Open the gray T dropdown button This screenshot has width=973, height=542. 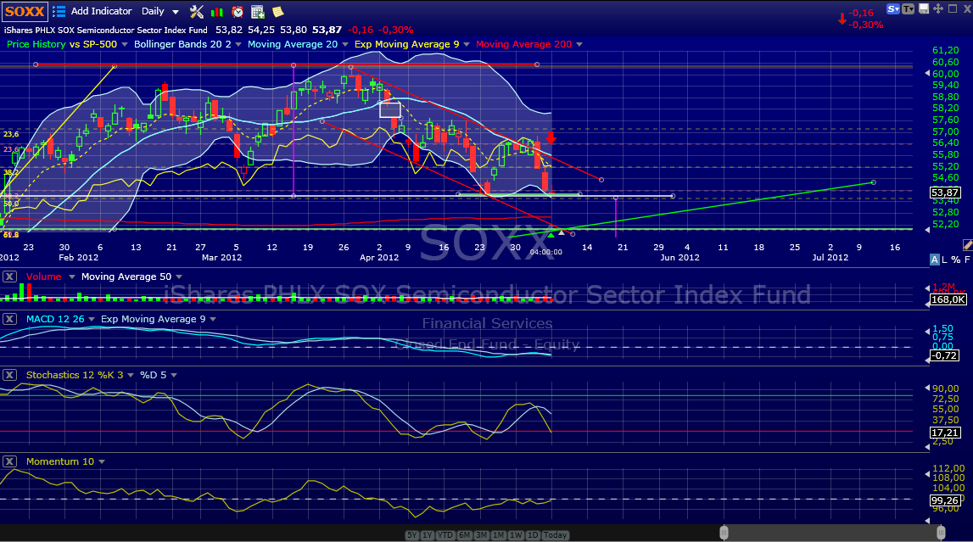pyautogui.click(x=908, y=8)
